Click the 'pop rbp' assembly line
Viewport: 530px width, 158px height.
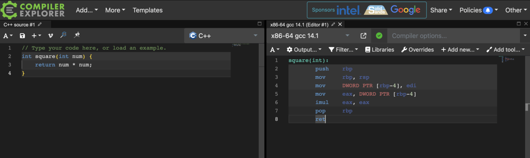tap(334, 111)
